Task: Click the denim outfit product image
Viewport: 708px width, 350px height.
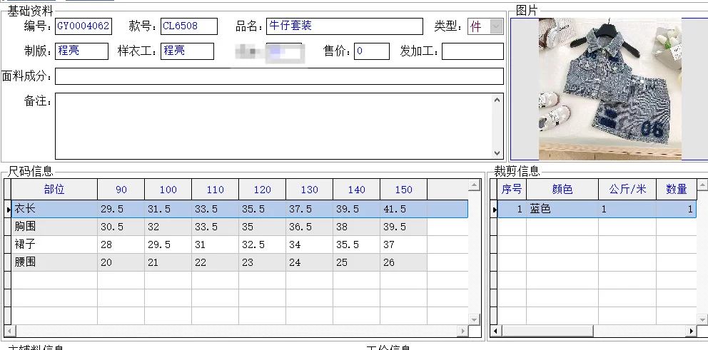Action: click(610, 89)
